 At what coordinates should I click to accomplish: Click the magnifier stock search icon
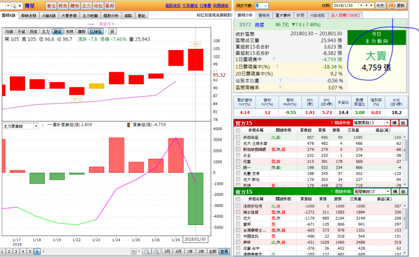(13, 6)
